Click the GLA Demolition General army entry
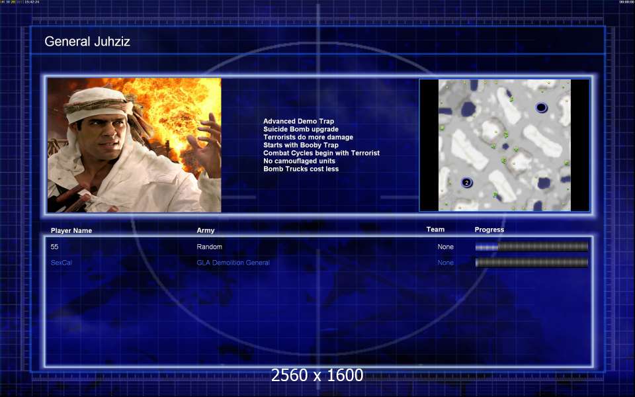The width and height of the screenshot is (635, 397). pyautogui.click(x=233, y=263)
